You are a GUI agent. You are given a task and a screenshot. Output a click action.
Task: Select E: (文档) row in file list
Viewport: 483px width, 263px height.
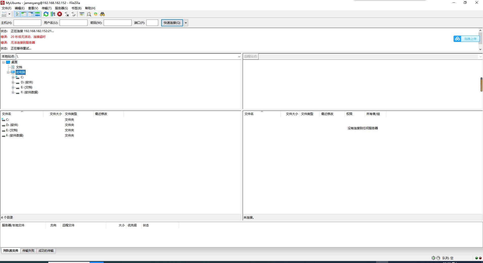click(62, 130)
